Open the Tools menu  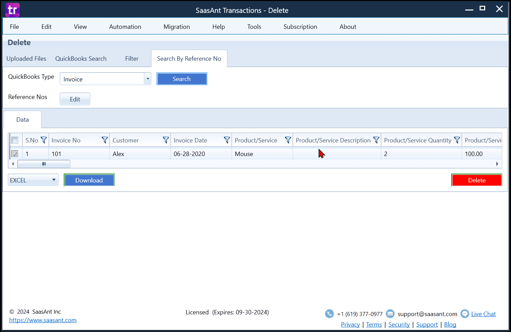coord(254,27)
